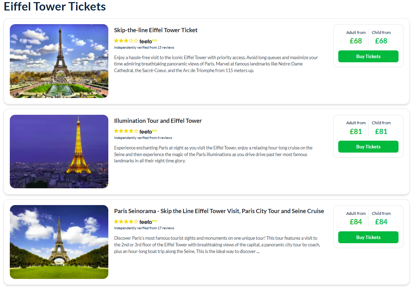Open the Paris Seinorama tour title link
Screen dimensions: 415x288
tap(219, 211)
